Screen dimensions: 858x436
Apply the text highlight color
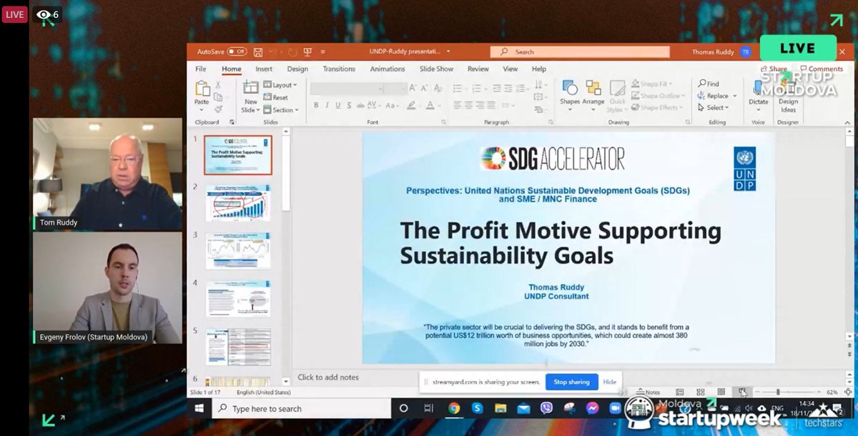(412, 105)
